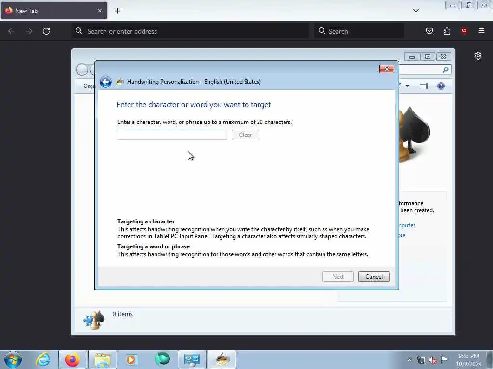The width and height of the screenshot is (493, 369).
Task: Reload the current Firefox page
Action: click(x=46, y=31)
